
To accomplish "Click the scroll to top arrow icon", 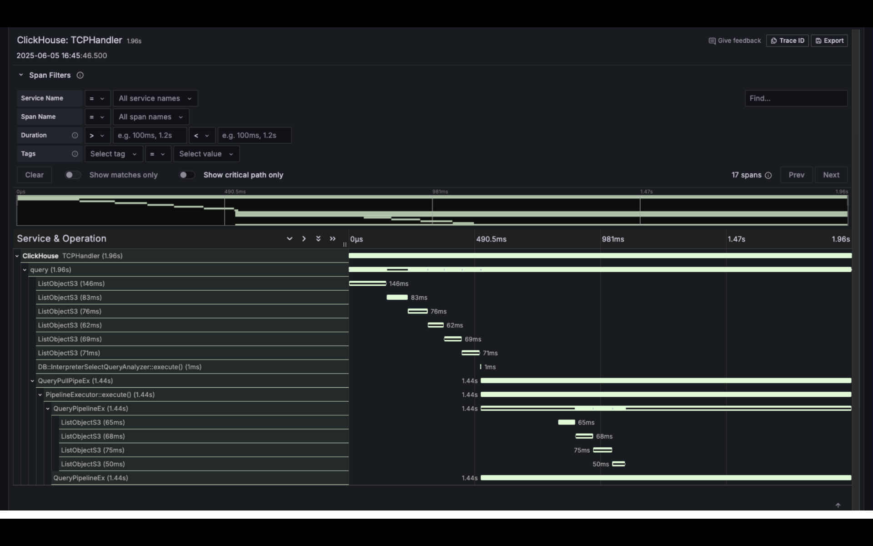I will [x=838, y=505].
